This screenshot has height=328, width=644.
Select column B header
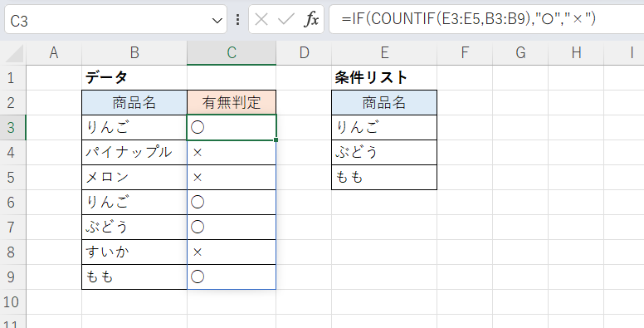[x=134, y=52]
